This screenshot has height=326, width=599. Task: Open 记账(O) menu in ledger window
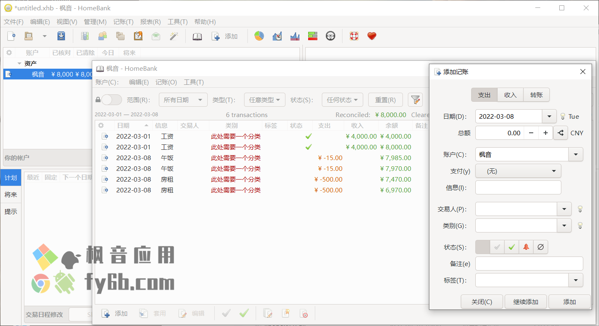pyautogui.click(x=166, y=82)
